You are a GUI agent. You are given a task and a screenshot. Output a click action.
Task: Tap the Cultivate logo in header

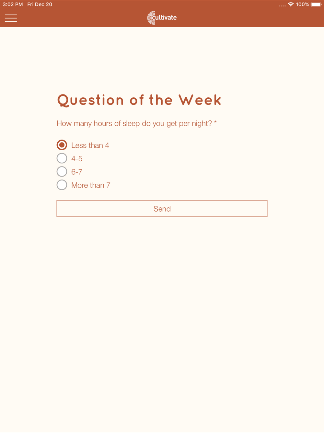[162, 18]
